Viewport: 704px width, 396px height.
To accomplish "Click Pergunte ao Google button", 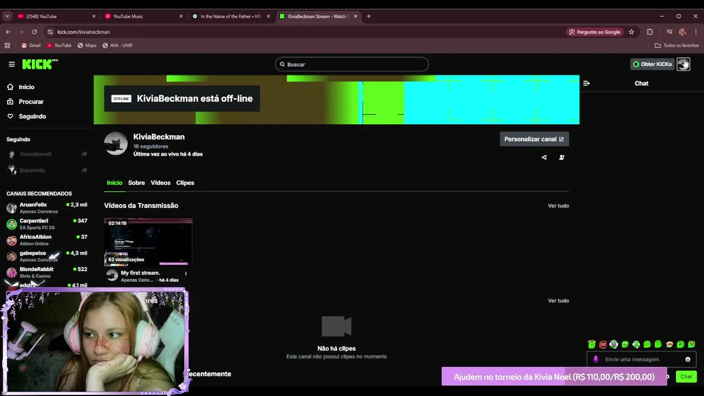I will 595,32.
